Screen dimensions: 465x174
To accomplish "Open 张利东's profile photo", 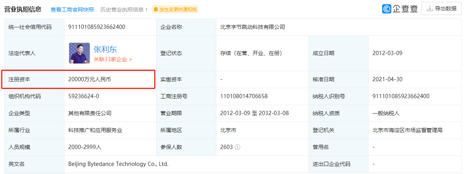I will 79,53.
